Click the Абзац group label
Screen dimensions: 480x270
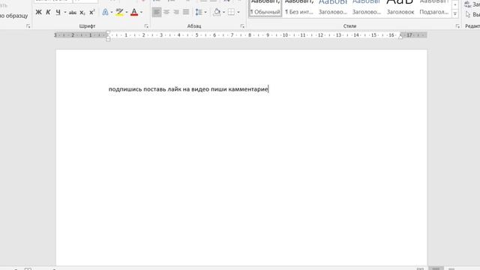point(194,26)
